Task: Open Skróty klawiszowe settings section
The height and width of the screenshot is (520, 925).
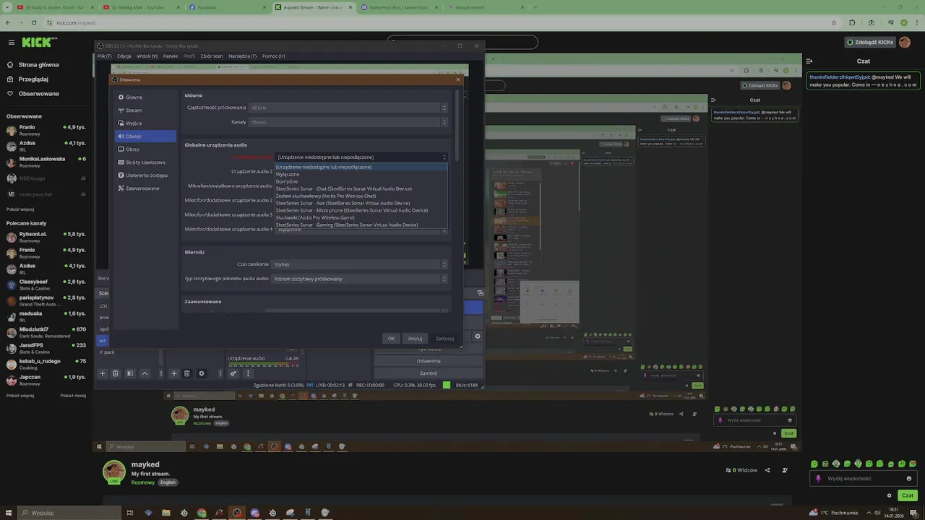Action: pos(145,162)
